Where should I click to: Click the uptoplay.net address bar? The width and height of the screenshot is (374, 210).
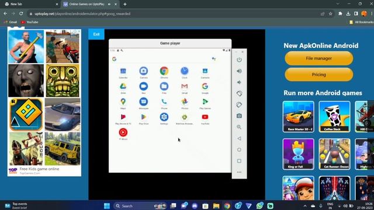[174, 14]
